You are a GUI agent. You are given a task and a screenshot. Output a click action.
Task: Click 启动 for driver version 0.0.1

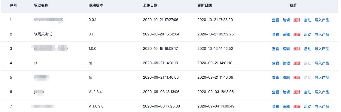click(308, 20)
